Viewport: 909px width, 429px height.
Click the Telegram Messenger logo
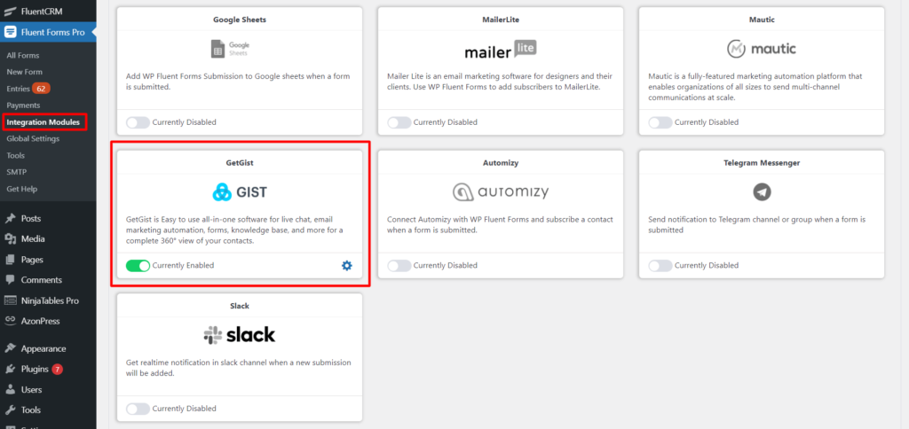[762, 191]
